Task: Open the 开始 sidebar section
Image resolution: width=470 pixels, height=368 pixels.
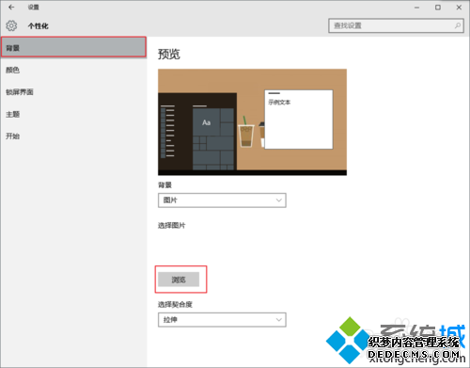Action: click(73, 136)
